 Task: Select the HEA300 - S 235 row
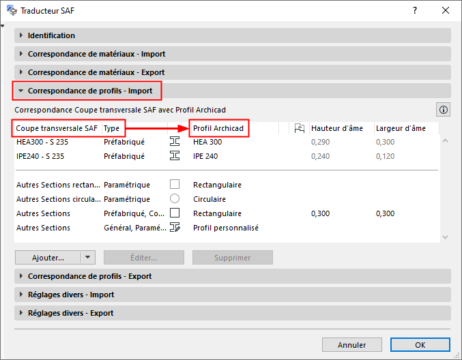tap(42, 142)
